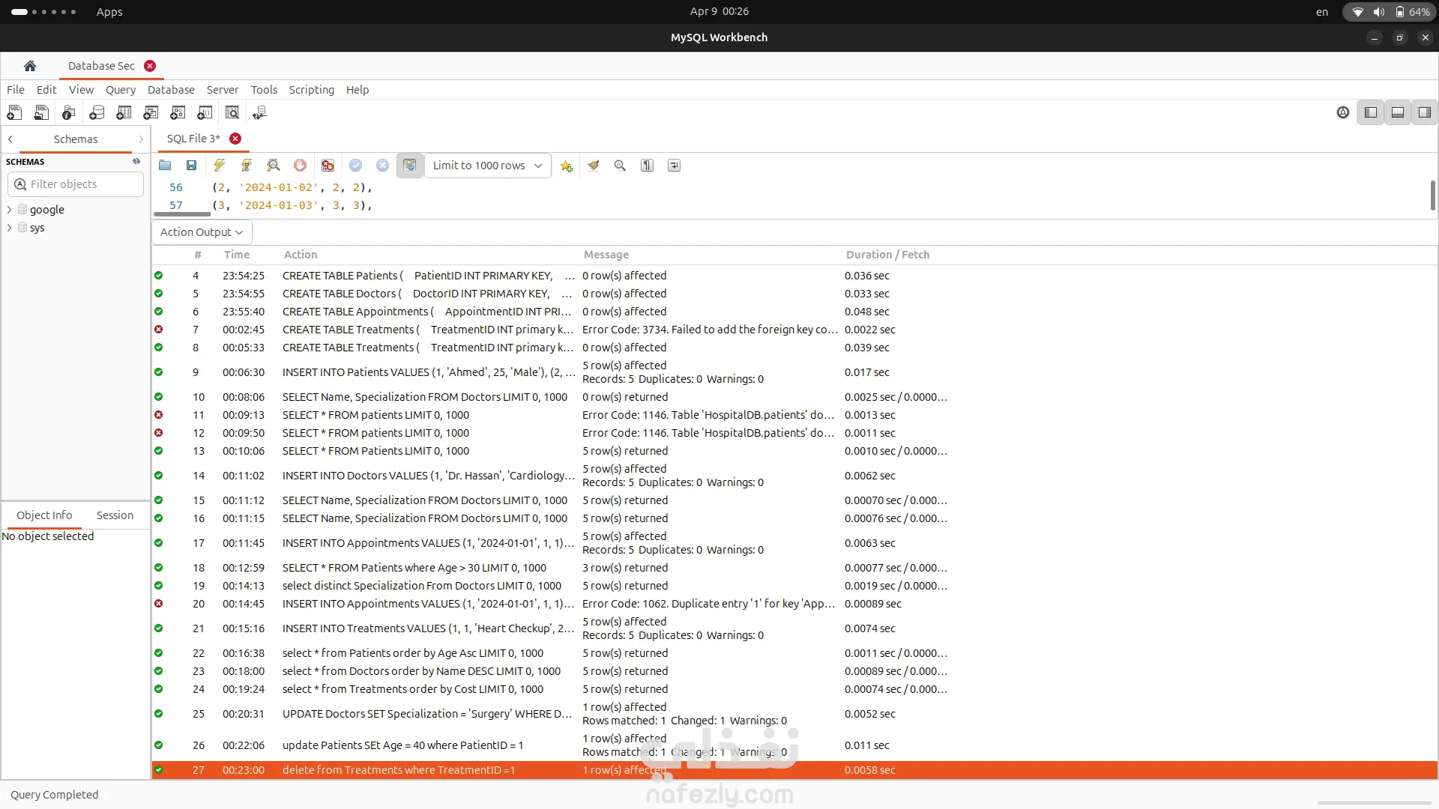The image size is (1439, 809).
Task: Open the Database menu
Action: click(x=171, y=90)
